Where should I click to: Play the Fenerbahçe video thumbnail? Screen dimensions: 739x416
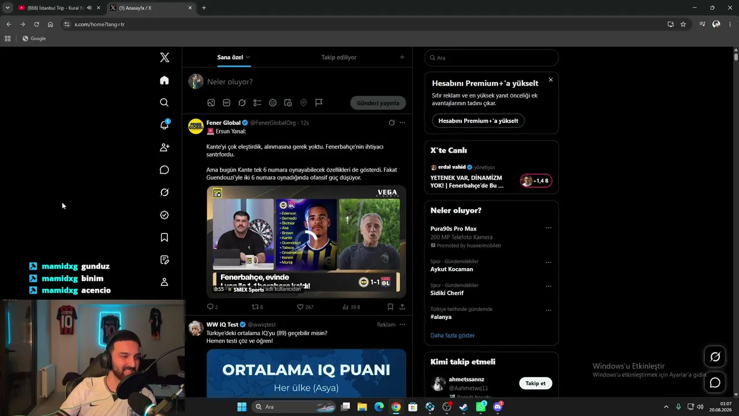306,242
